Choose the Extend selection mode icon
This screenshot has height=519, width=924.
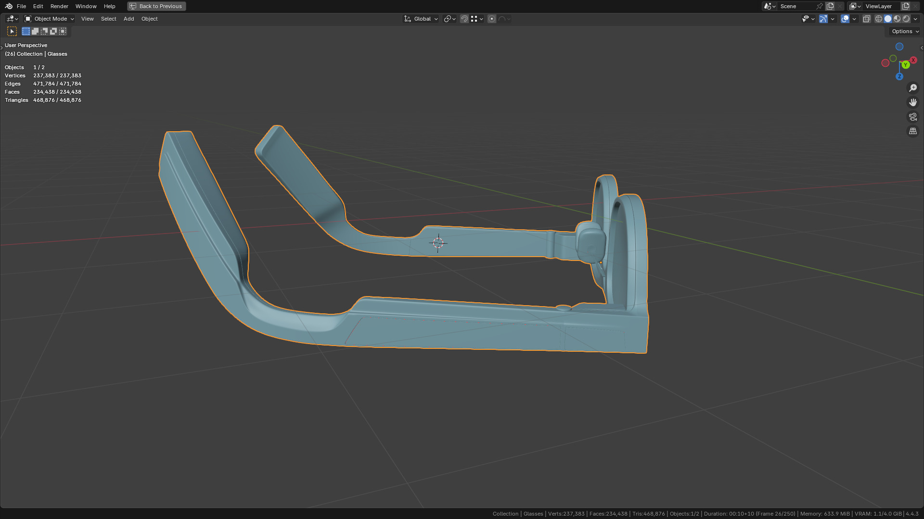[35, 31]
